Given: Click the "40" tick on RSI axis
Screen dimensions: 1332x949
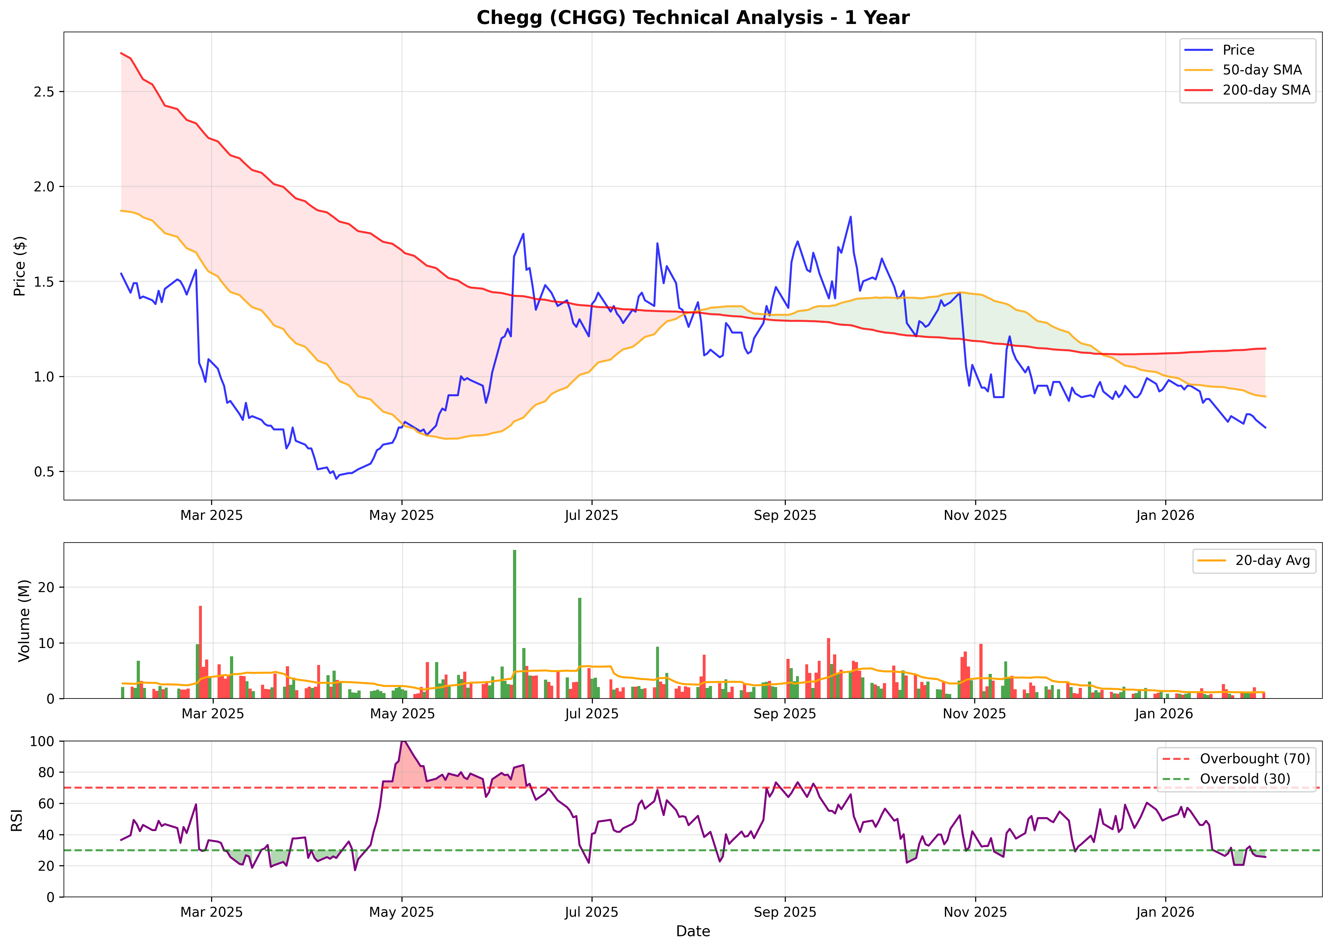Looking at the screenshot, I should (x=46, y=835).
